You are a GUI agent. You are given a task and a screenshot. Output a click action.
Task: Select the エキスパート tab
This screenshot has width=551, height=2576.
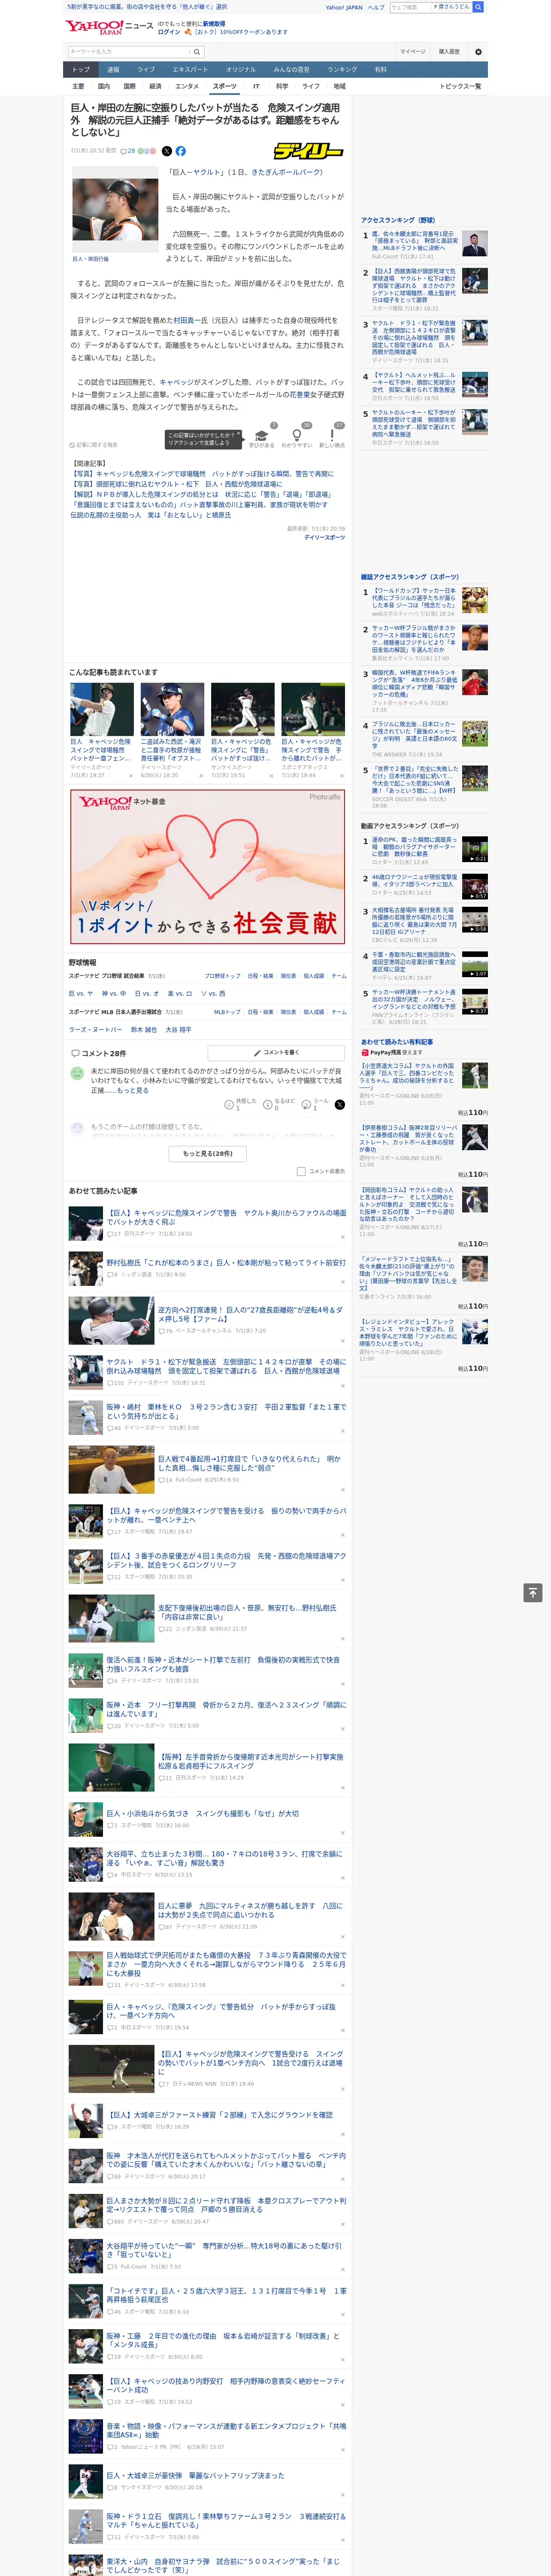pos(190,70)
